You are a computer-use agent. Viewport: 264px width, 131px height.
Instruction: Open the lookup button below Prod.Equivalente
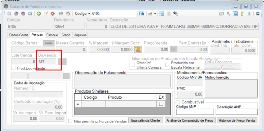66,76
